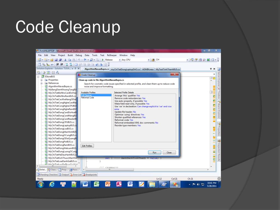
Task: Open Excel from the taskbar
Action: coord(97,184)
